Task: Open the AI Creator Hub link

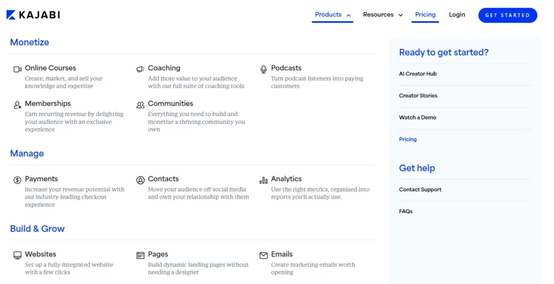Action: [418, 74]
